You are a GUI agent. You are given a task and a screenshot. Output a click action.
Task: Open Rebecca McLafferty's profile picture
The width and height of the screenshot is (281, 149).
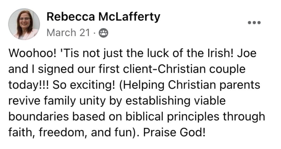click(x=24, y=24)
